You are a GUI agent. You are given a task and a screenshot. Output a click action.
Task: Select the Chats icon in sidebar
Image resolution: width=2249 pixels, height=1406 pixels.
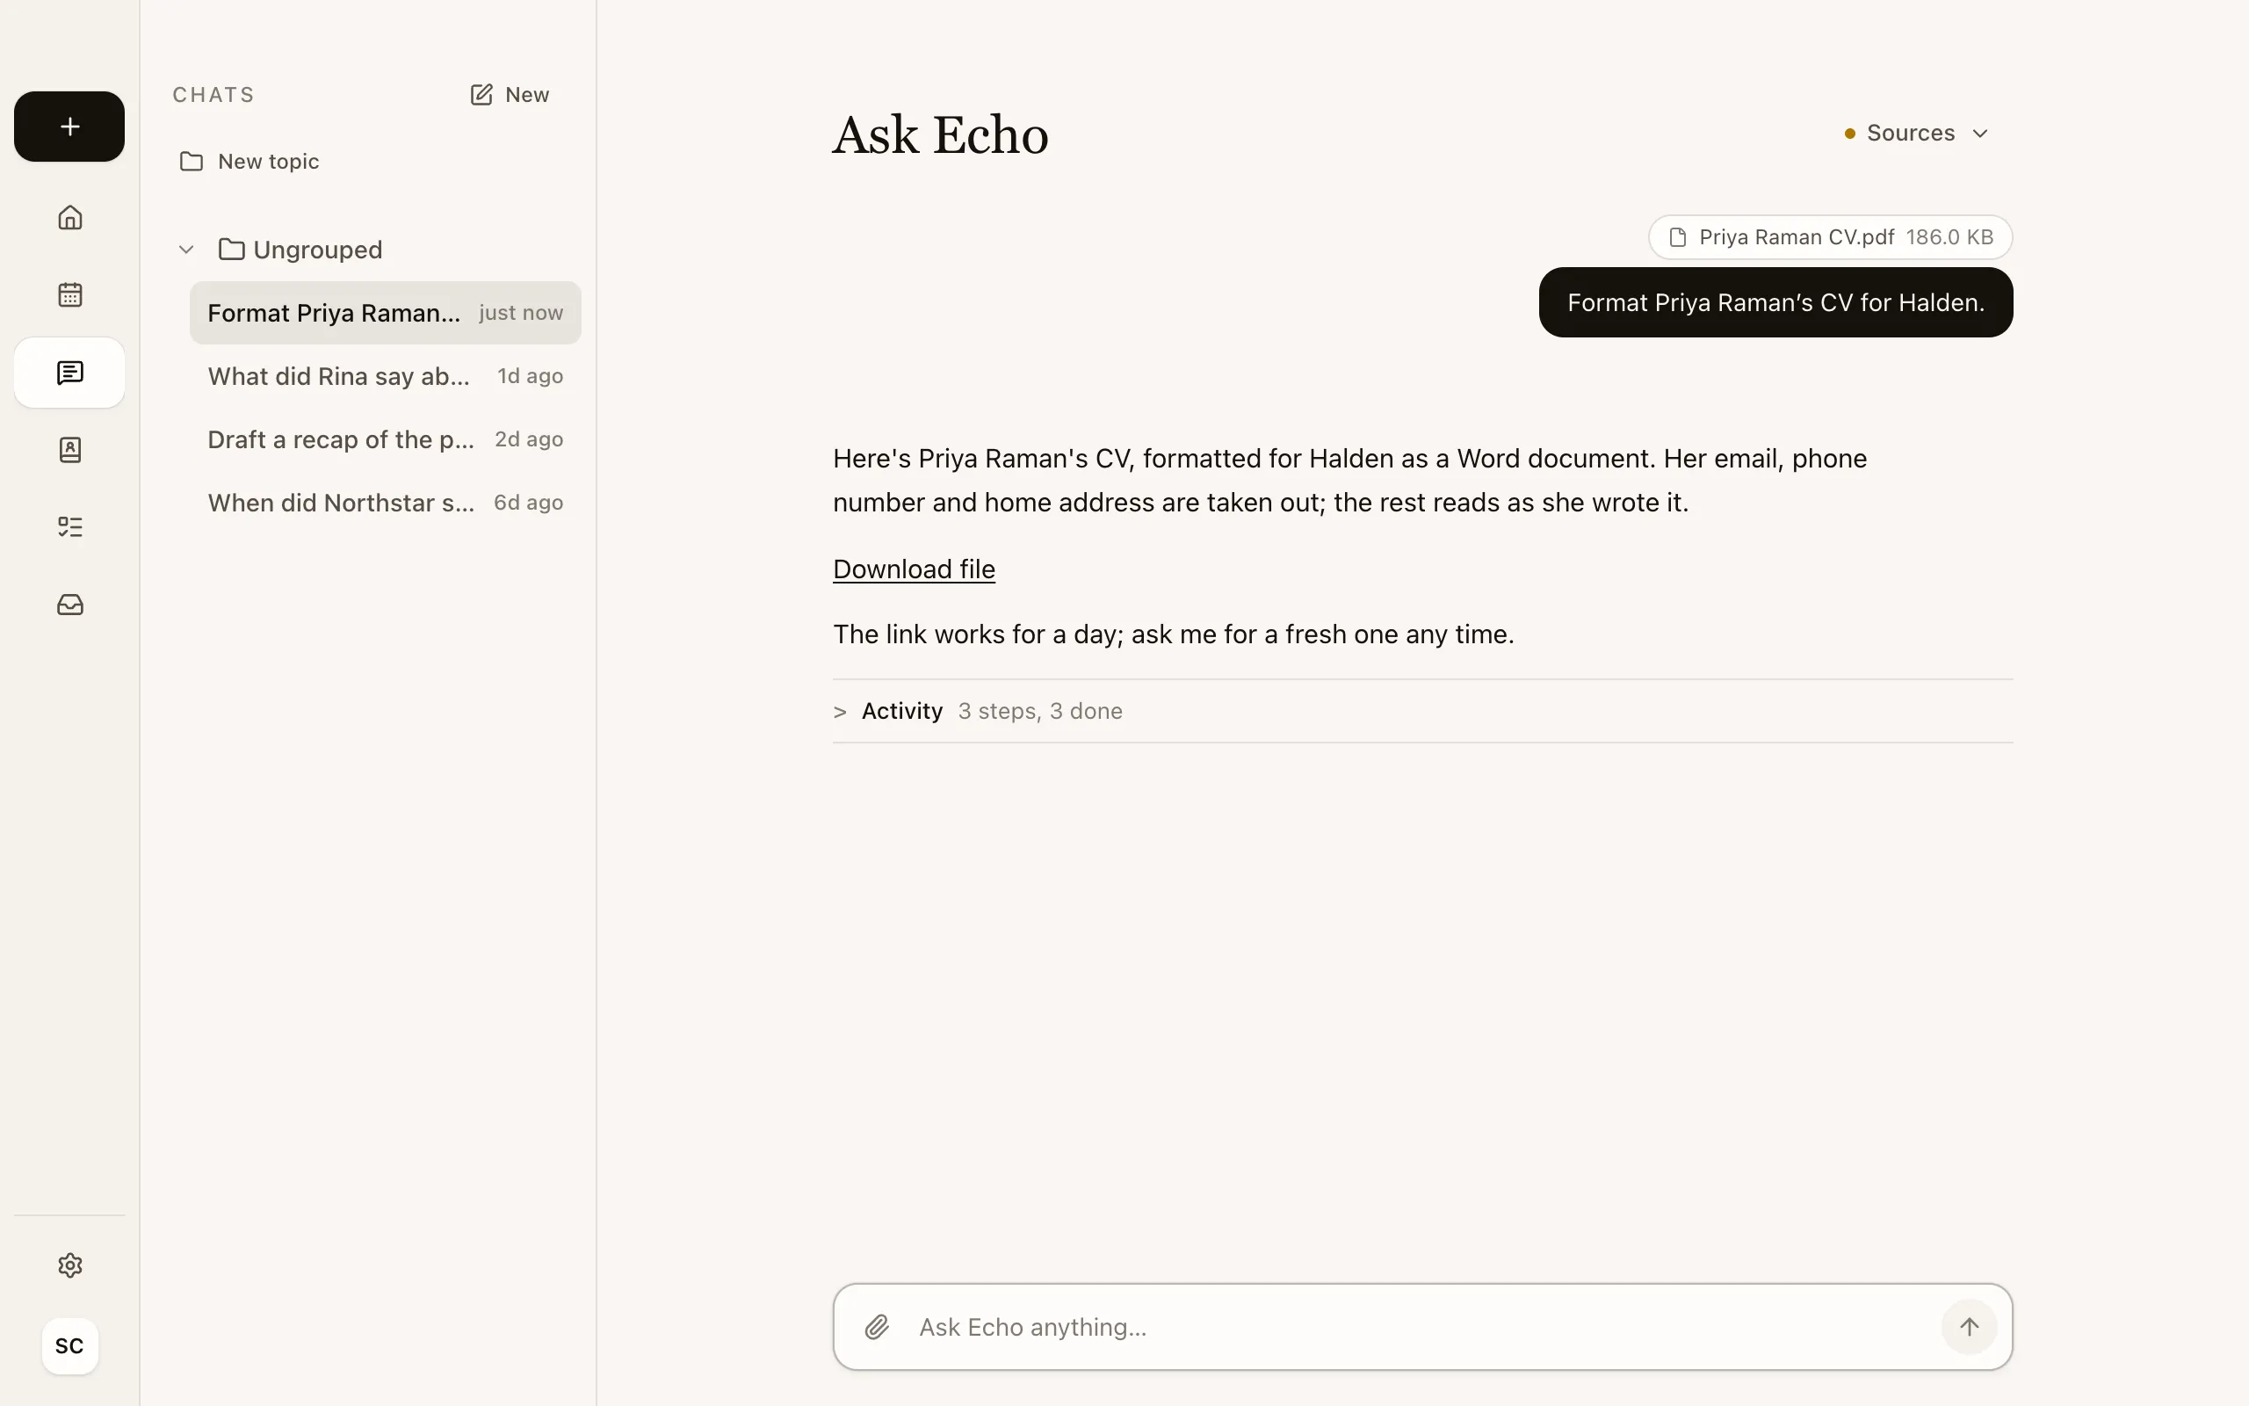(69, 373)
